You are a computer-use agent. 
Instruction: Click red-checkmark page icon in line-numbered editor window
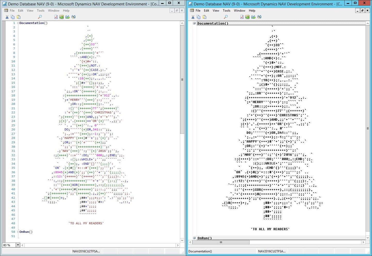tap(56, 17)
